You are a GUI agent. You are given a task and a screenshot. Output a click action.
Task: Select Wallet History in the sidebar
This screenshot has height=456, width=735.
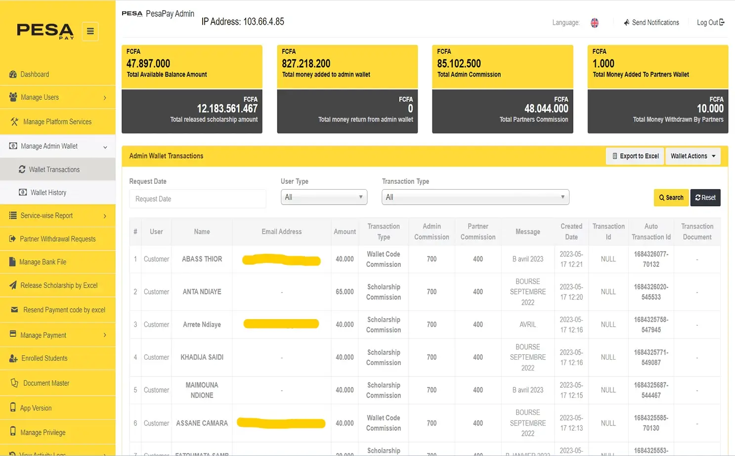[48, 192]
